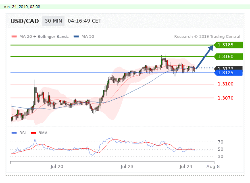Click the Jul 23 date axis label
This screenshot has width=250, height=183.
pos(127,166)
